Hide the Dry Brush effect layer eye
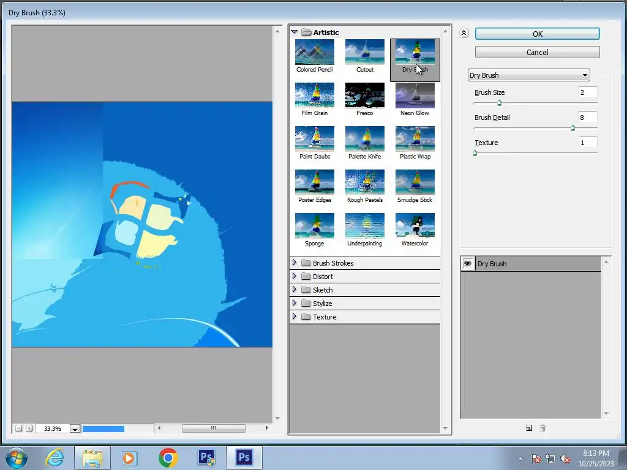627x470 pixels. (467, 264)
